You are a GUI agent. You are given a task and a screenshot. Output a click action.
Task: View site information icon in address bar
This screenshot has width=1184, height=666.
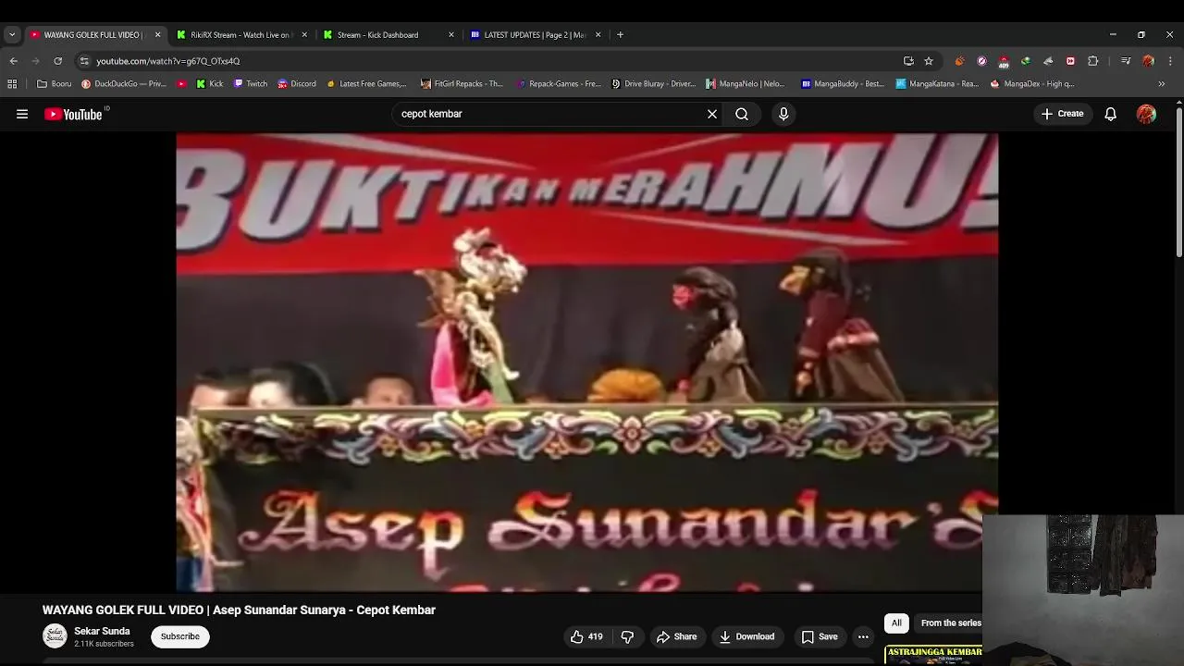(x=84, y=61)
